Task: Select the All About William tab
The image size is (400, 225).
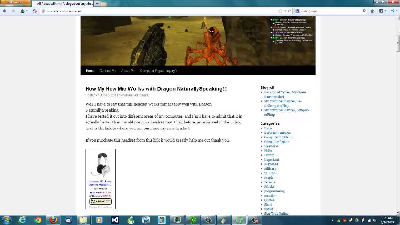Action: 62,3
